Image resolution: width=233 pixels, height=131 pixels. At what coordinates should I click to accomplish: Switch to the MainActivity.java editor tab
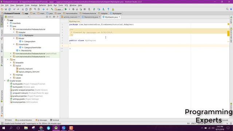[91, 17]
